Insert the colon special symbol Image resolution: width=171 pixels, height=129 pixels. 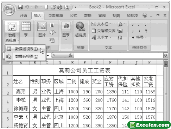(139, 31)
